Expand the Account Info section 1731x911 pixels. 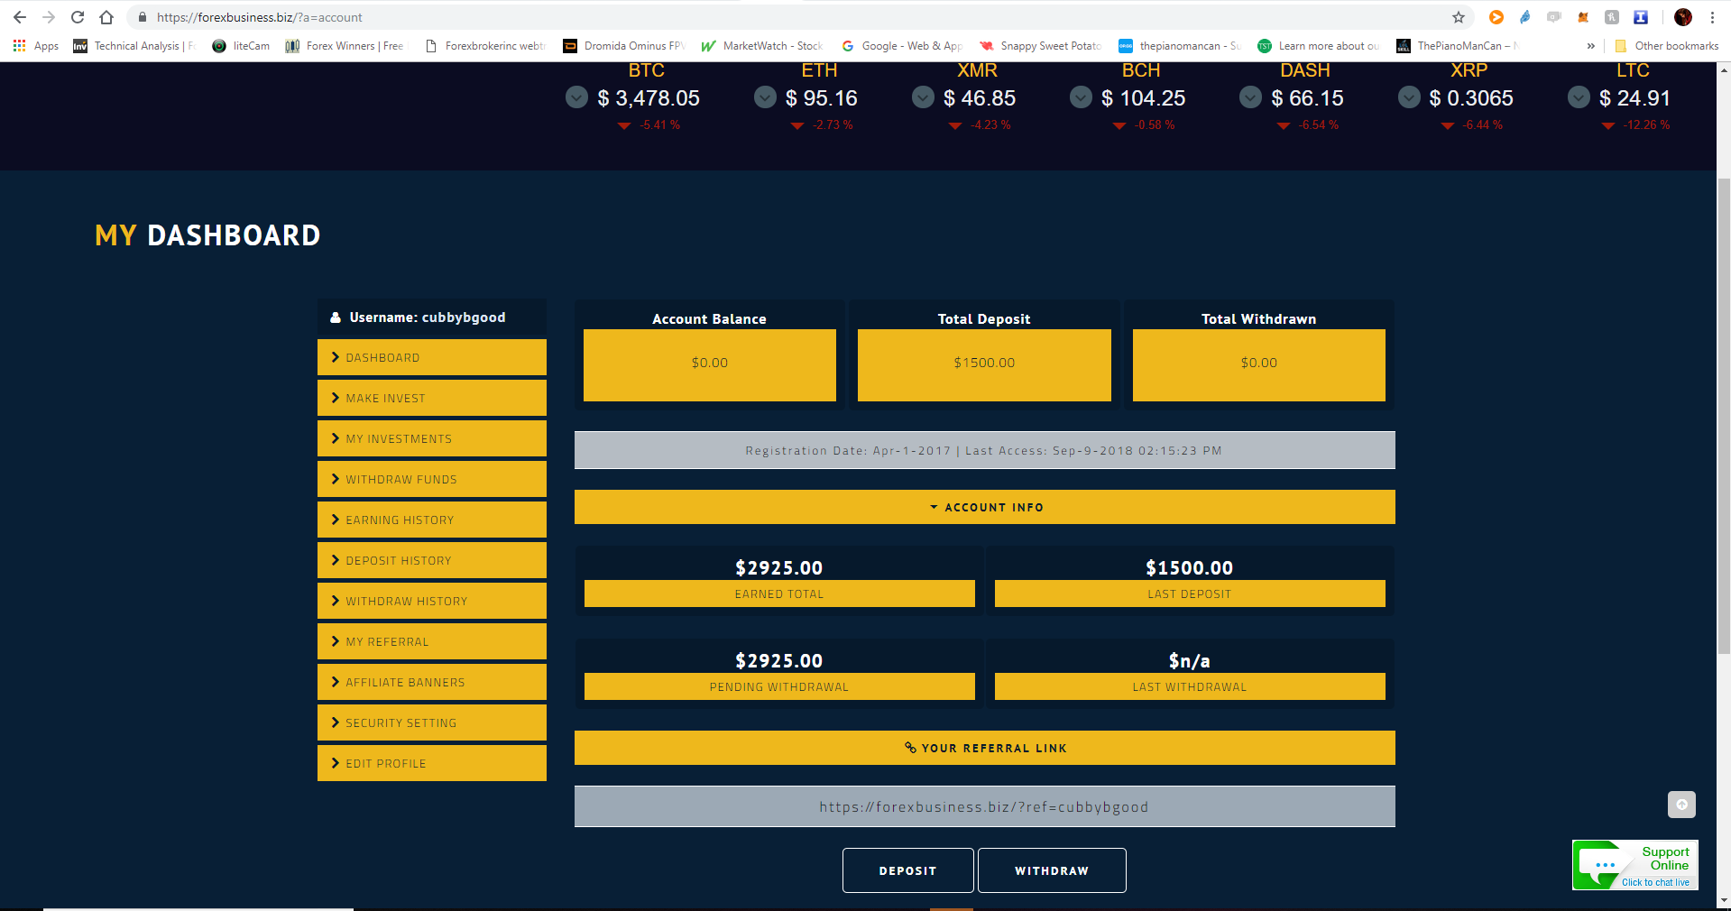[984, 507]
